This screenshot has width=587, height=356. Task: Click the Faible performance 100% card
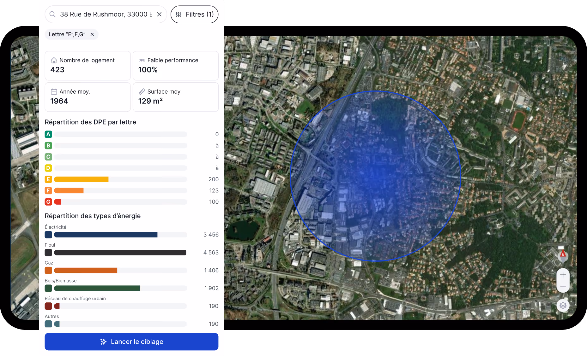click(x=176, y=66)
